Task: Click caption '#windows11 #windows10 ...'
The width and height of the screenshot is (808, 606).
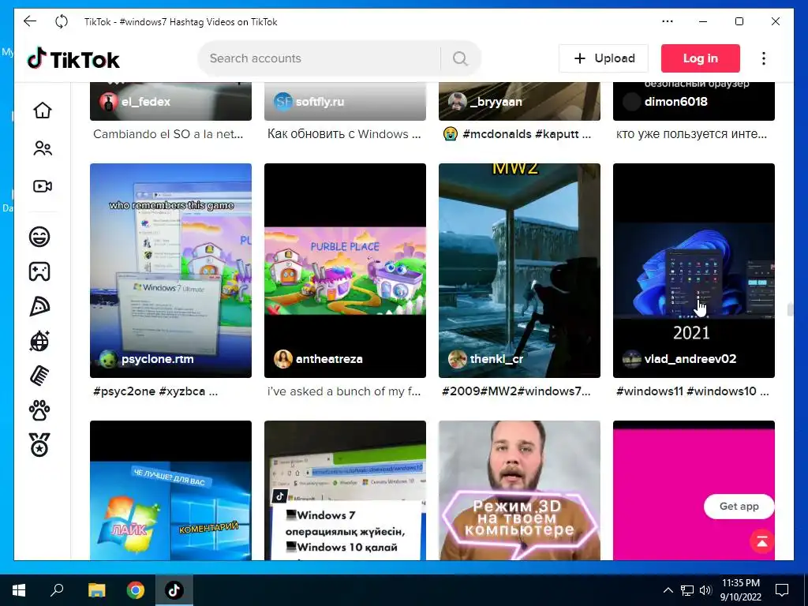Action: [x=693, y=391]
